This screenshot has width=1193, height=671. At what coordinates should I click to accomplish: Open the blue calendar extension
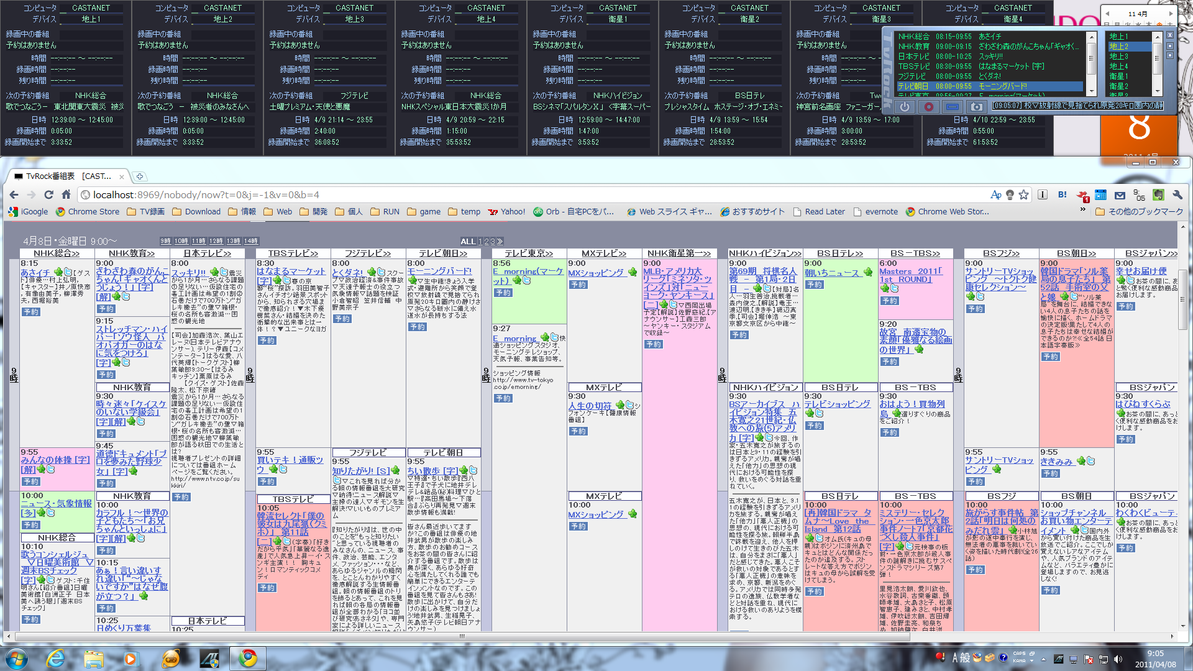1100,194
